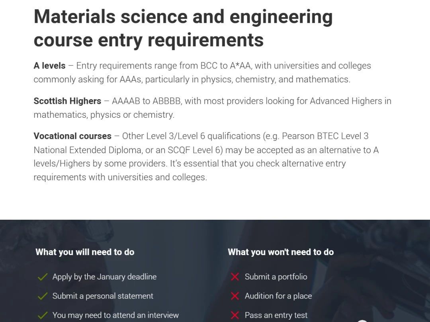Screen dimensions: 430x322
Task: Click 'Audition for a place' list item text
Action: 278,296
